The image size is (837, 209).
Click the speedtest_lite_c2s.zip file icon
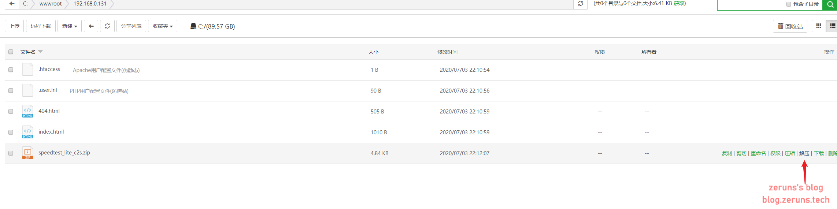pos(27,153)
